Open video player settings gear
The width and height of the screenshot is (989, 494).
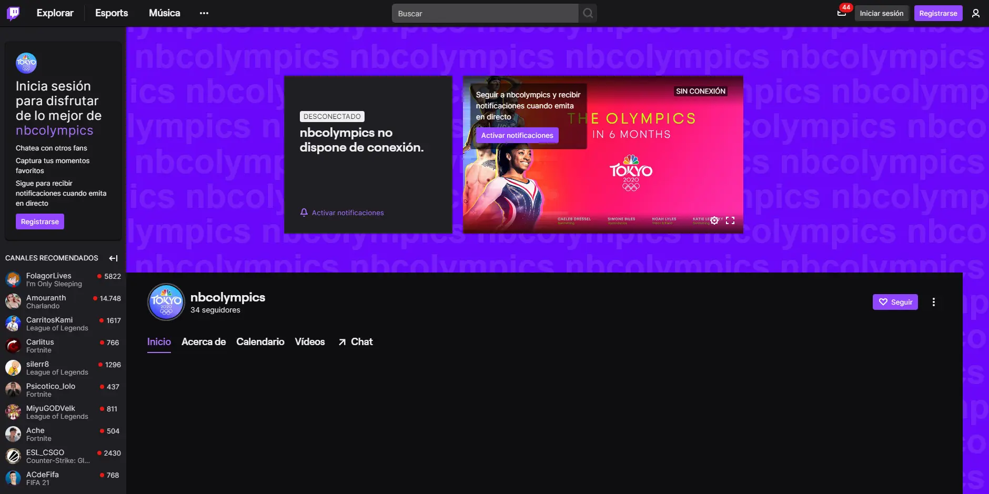tap(714, 220)
